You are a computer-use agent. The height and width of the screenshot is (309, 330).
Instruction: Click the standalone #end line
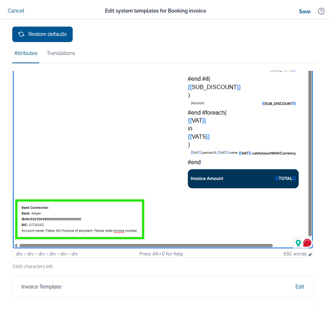(x=194, y=162)
